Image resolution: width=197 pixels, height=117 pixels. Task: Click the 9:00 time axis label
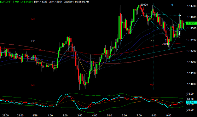169,115
